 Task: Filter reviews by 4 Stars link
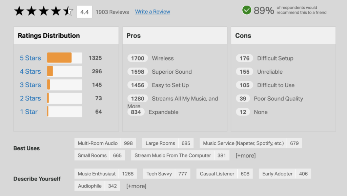point(30,72)
